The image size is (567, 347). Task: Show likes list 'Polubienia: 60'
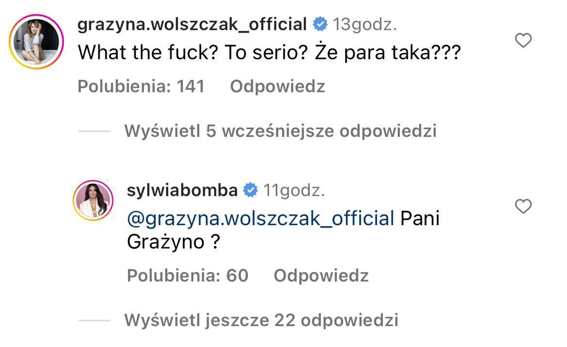[188, 276]
